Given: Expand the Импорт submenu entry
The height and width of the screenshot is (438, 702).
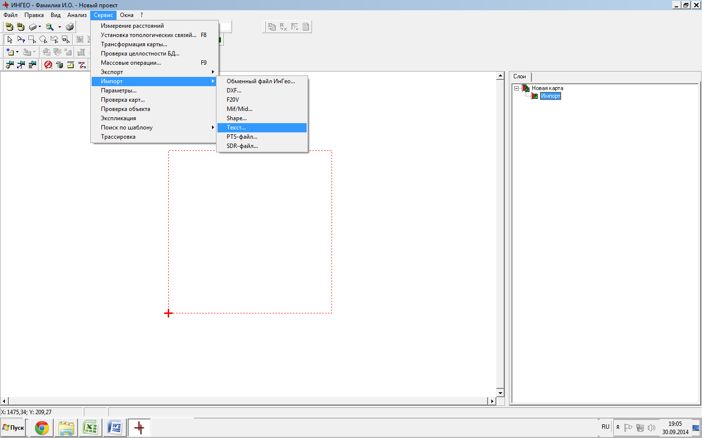Looking at the screenshot, I should pos(154,81).
